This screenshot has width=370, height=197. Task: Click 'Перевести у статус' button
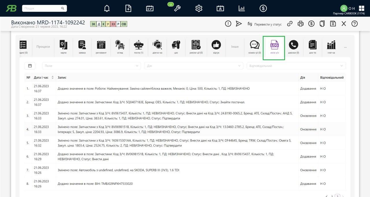264,24
